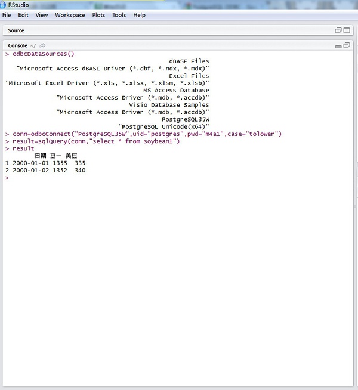
Task: Click the value 340
Action: click(x=80, y=171)
